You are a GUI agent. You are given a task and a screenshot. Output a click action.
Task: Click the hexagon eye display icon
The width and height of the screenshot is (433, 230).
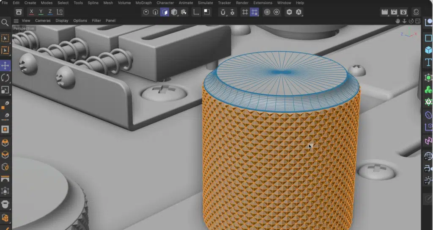point(289,12)
